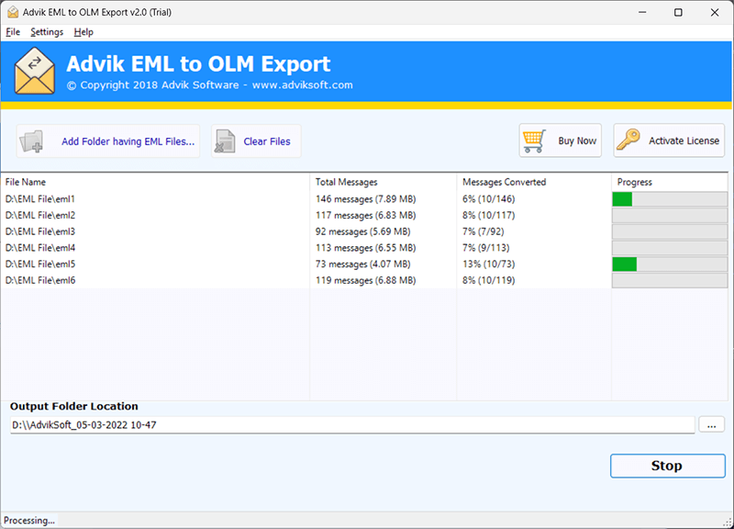
Task: Click the Clear Files label
Action: [267, 141]
